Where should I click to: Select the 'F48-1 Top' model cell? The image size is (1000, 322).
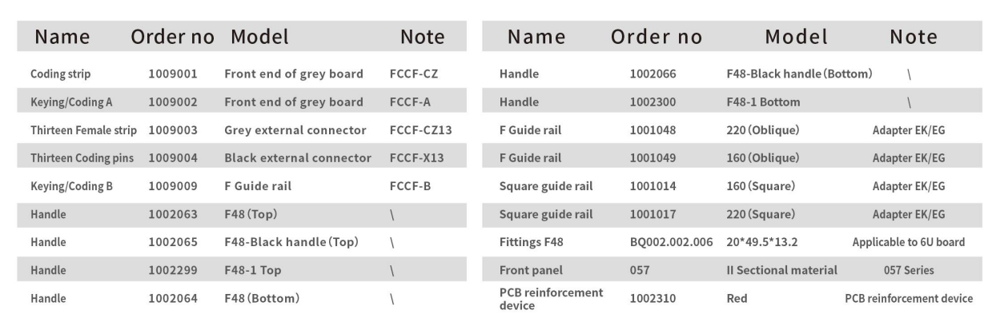(255, 271)
